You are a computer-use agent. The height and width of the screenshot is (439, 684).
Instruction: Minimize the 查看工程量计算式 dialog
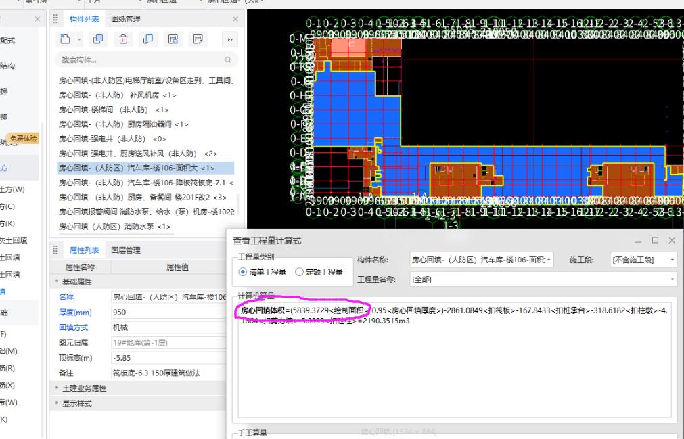coord(638,241)
